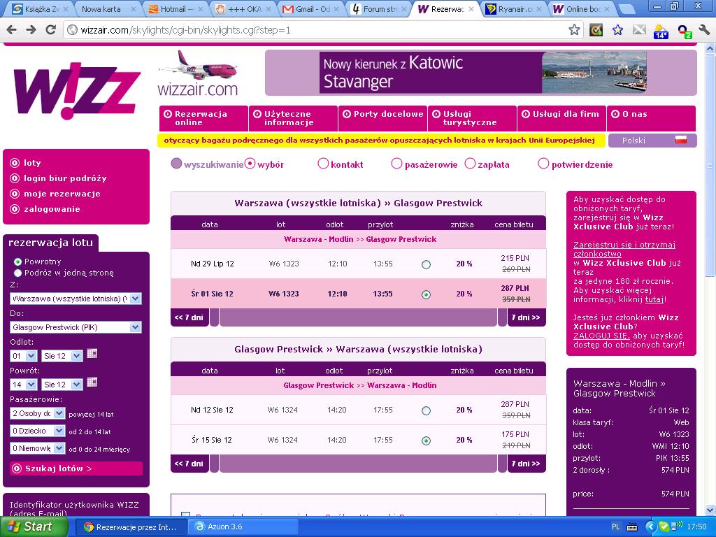Open the '2 Osoby' adult passengers dropdown
The image size is (716, 537).
tap(38, 413)
